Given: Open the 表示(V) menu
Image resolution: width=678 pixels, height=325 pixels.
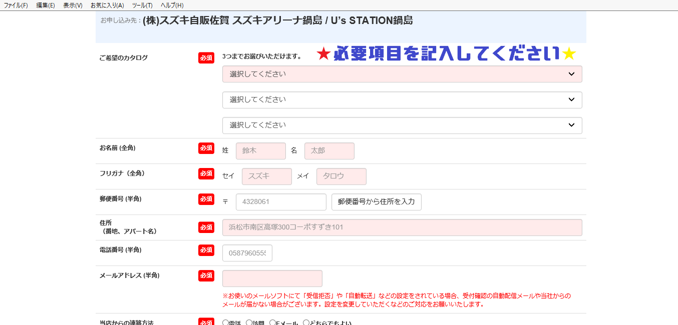Looking at the screenshot, I should [x=73, y=5].
